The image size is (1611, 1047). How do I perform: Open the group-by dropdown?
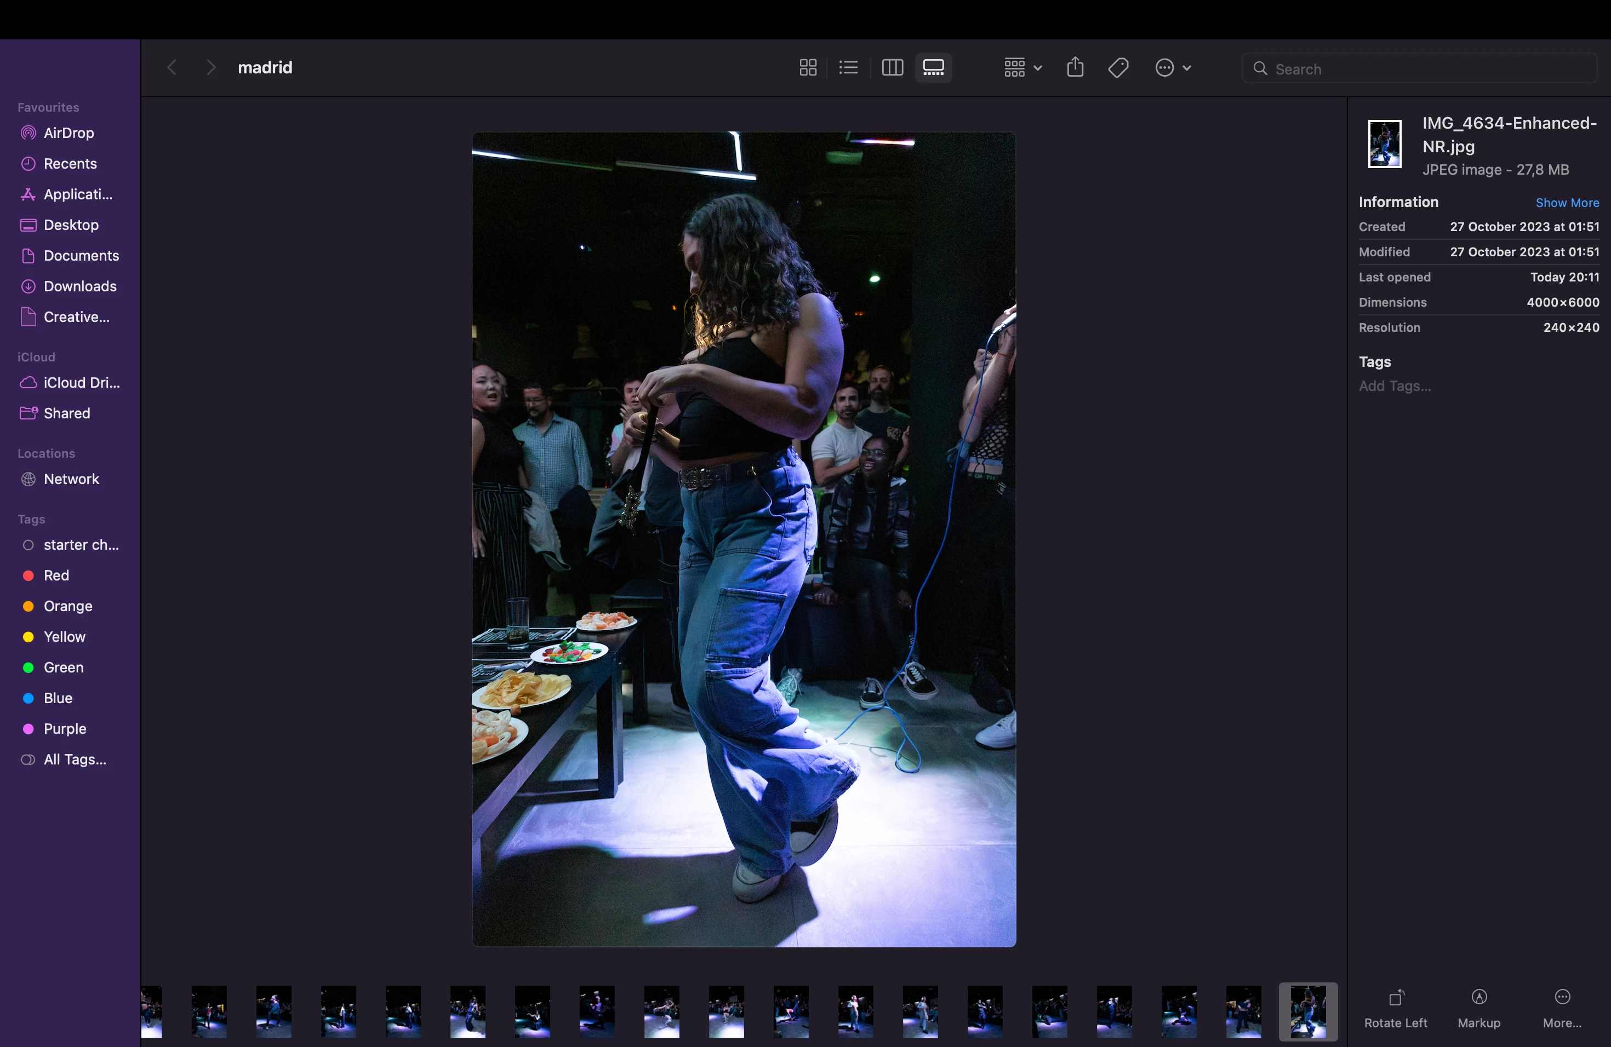tap(1022, 68)
